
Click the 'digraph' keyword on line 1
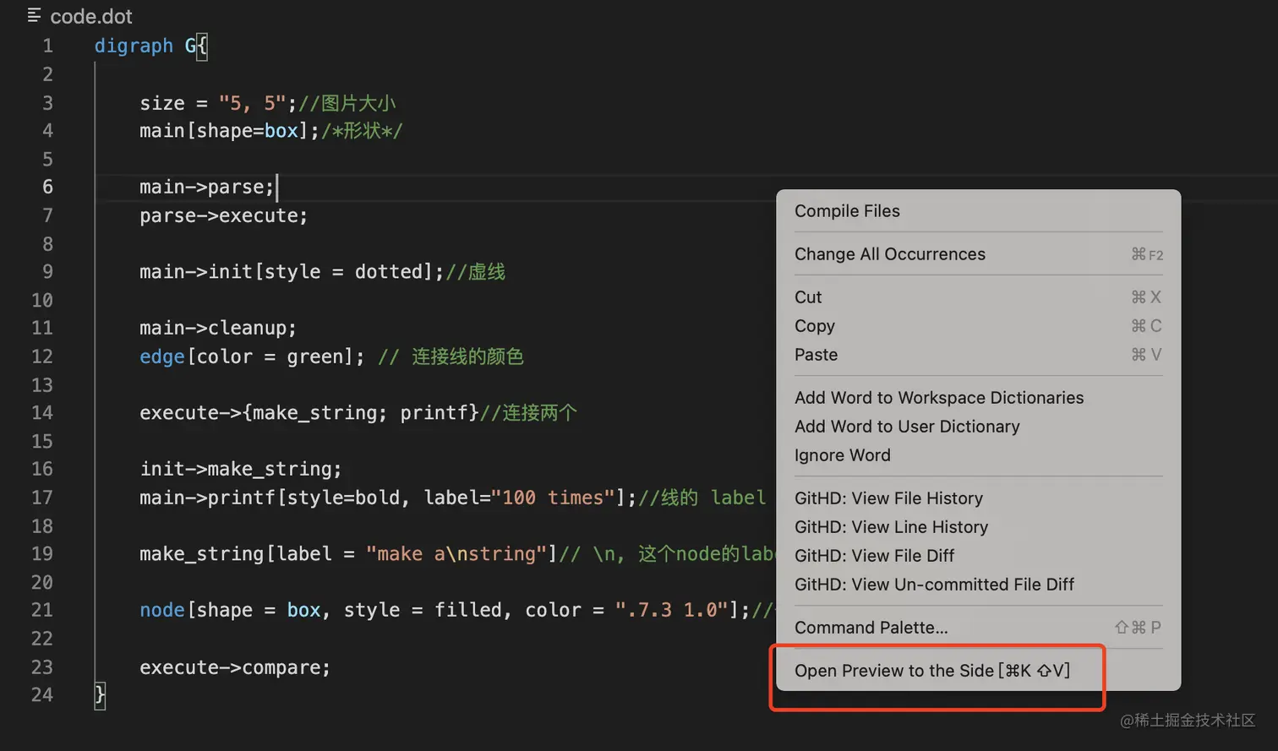point(134,46)
